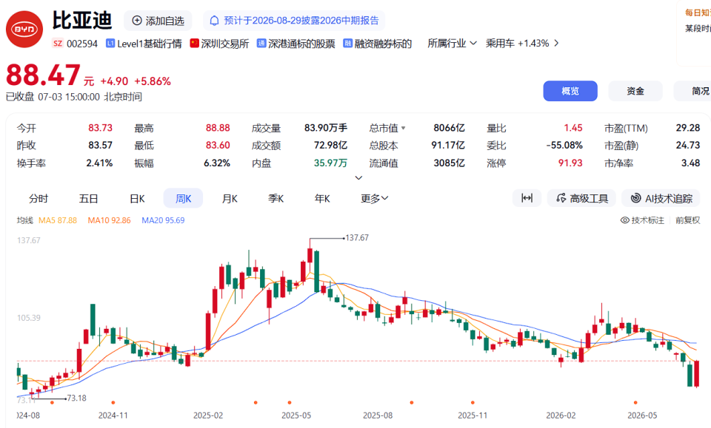Click the icon in 高级工具 button
The width and height of the screenshot is (711, 428).
(561, 198)
